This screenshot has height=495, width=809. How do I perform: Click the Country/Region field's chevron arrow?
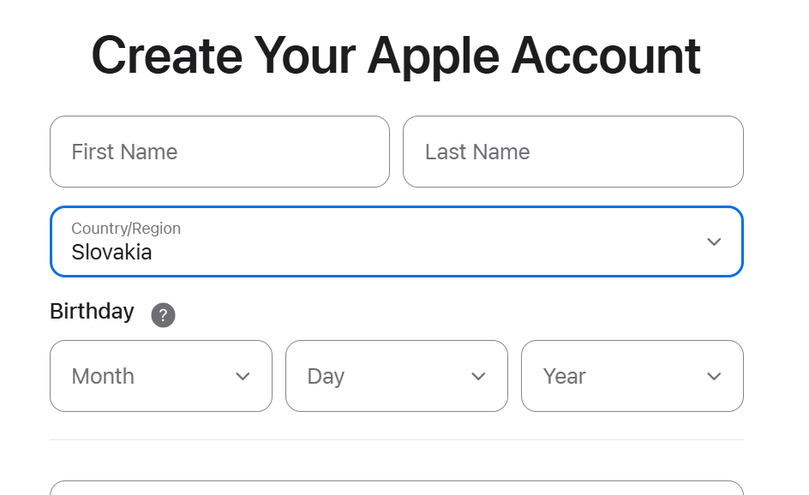[714, 242]
